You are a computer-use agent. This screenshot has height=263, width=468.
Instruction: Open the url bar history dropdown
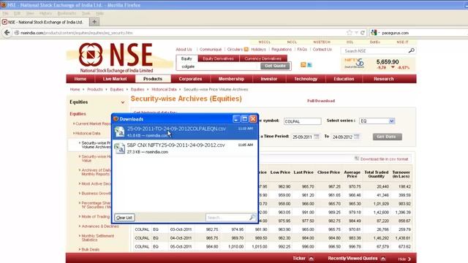point(356,32)
